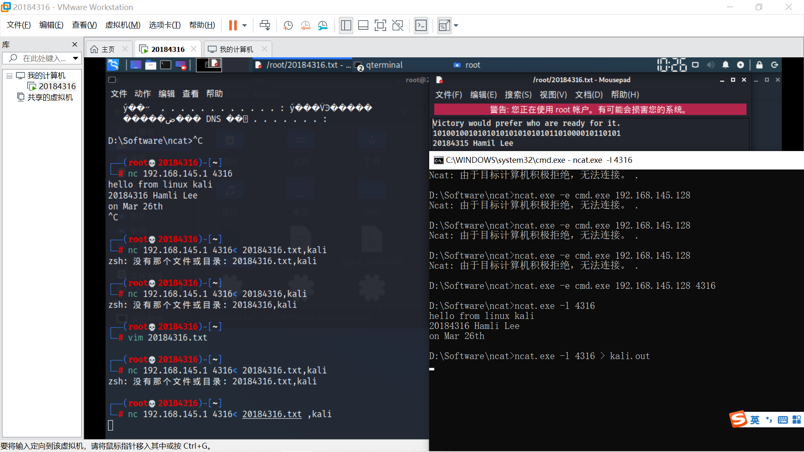
Task: Select the 20184316 VM in library
Action: (57, 86)
